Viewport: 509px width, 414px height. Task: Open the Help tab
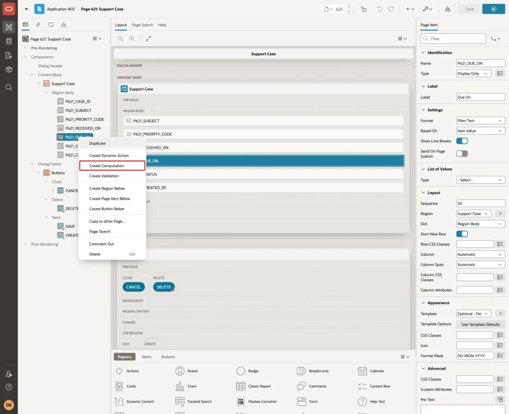point(163,25)
